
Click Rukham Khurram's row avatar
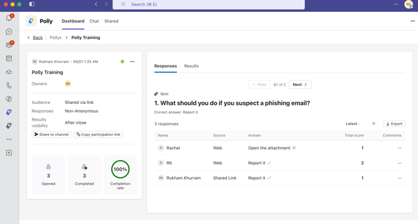pos(161,178)
